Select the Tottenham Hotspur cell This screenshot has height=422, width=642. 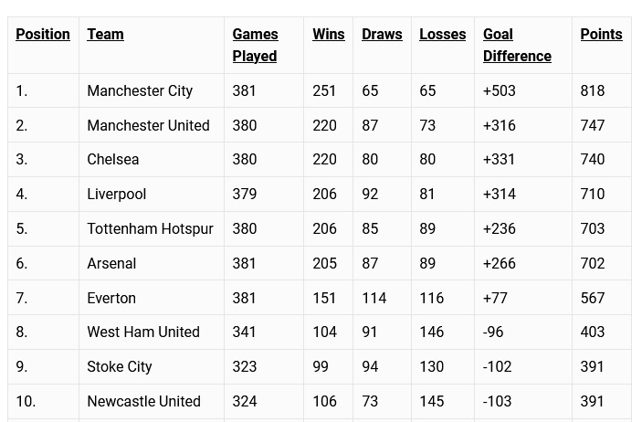pos(150,228)
